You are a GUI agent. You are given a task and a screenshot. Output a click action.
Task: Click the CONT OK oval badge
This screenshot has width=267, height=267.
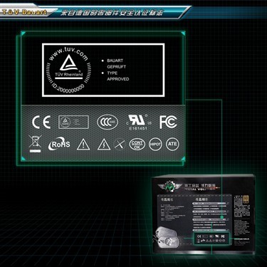click(x=137, y=144)
